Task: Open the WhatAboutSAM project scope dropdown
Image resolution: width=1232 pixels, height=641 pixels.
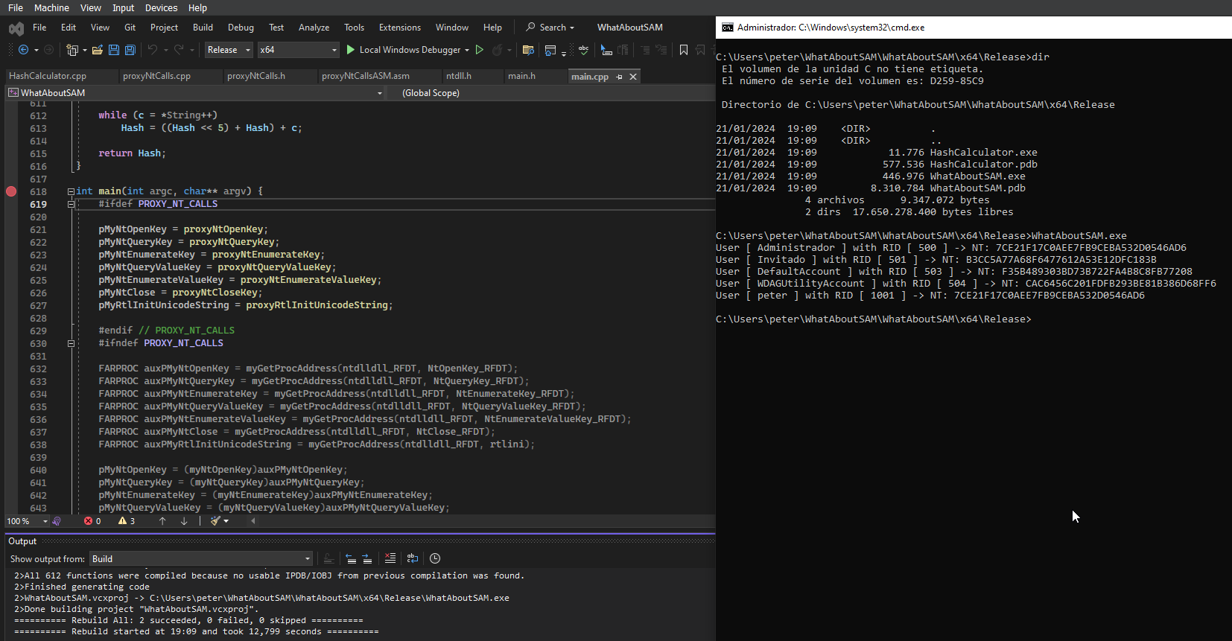Action: (x=195, y=93)
